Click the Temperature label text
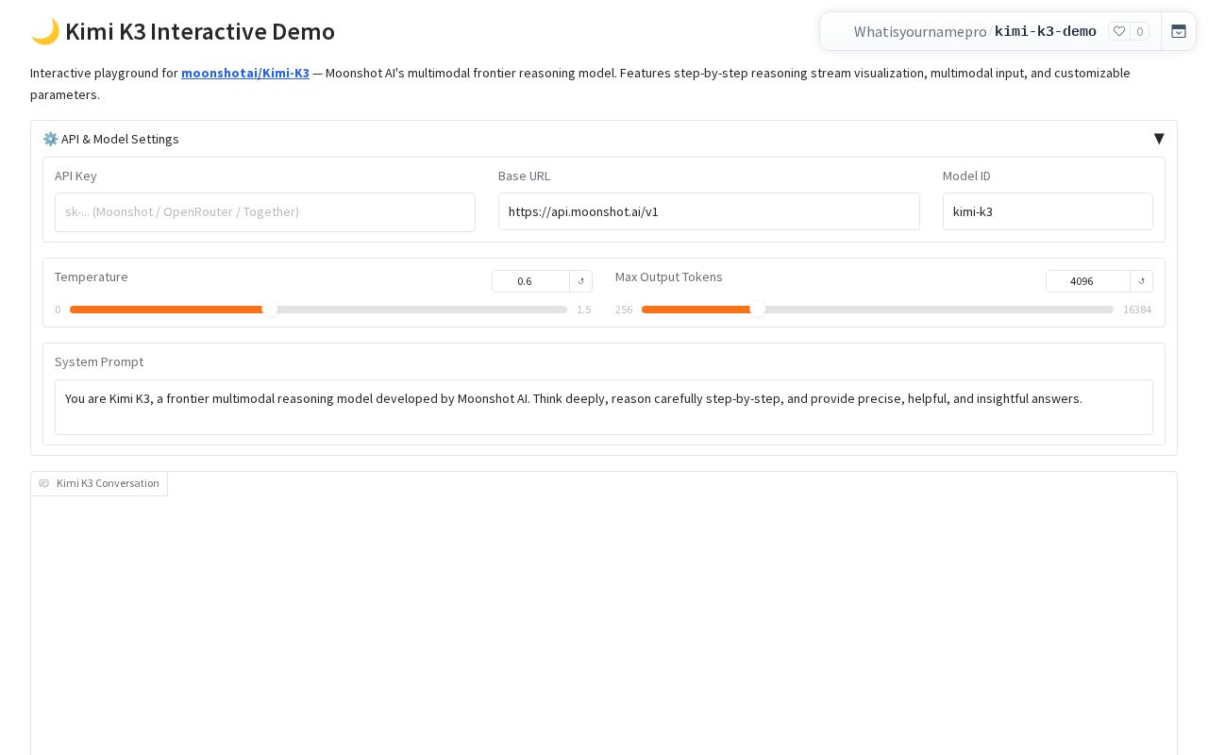Image resolution: width=1208 pixels, height=755 pixels. click(x=92, y=277)
